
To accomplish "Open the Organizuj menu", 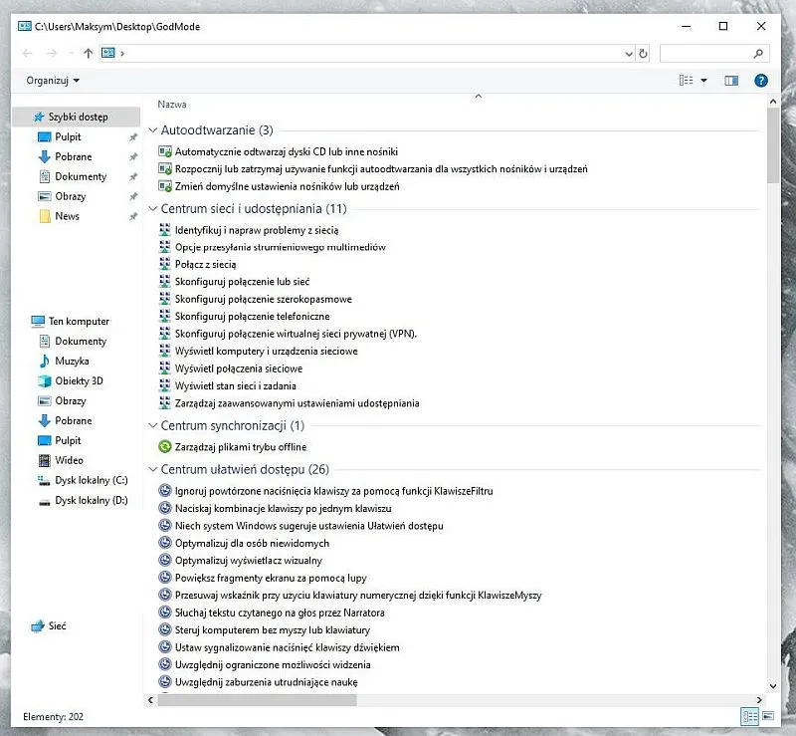I will click(53, 80).
